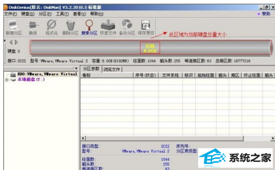Close the left tree panel
Viewport: 275px width, 170px height.
point(76,68)
